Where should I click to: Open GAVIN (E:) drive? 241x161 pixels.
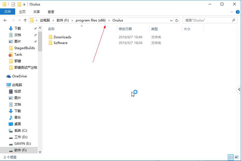(x=20, y=143)
